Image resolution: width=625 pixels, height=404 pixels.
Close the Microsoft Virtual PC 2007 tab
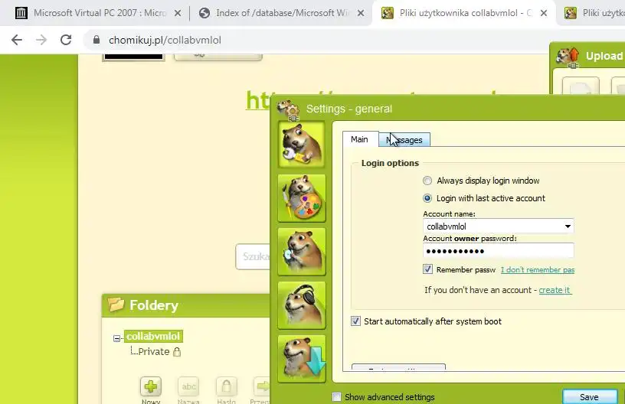point(178,13)
